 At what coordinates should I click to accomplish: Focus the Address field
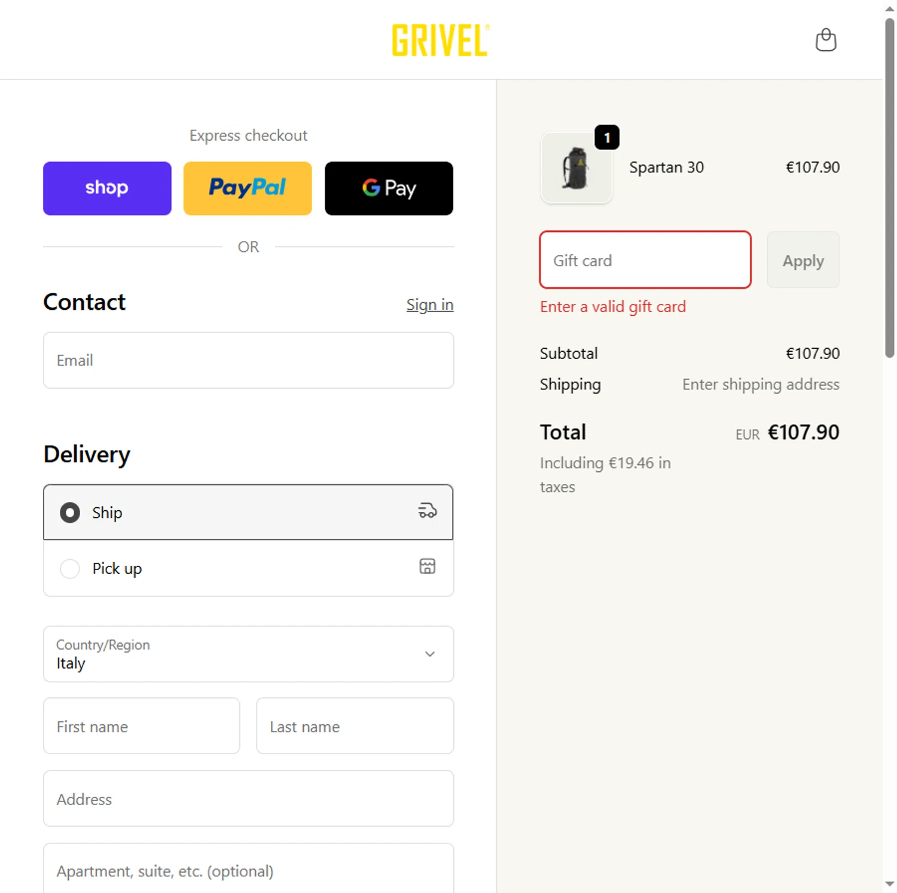[248, 798]
